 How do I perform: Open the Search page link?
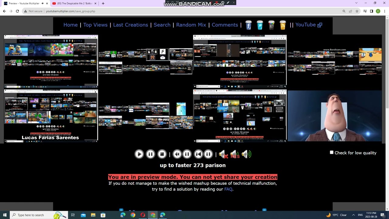(x=162, y=25)
